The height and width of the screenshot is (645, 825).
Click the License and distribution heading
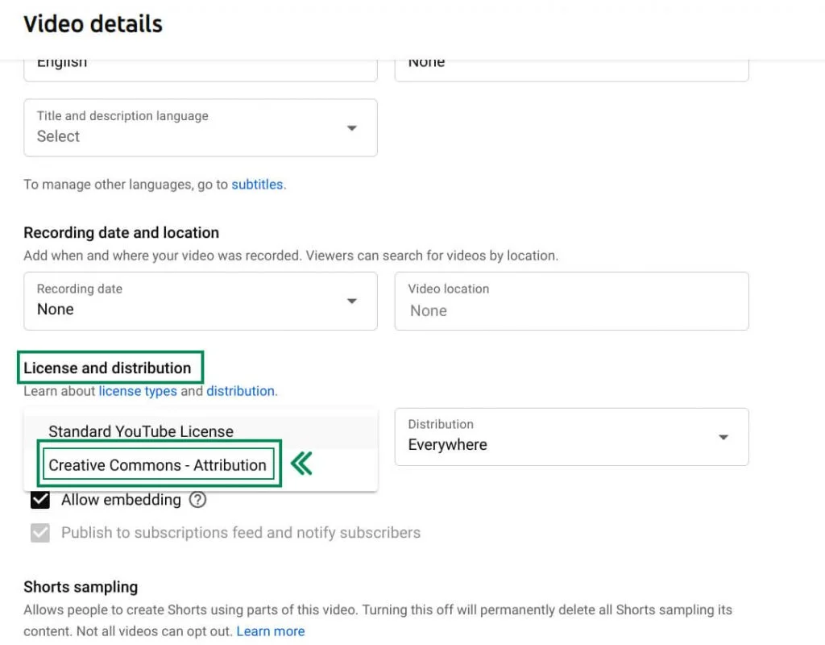pos(107,368)
